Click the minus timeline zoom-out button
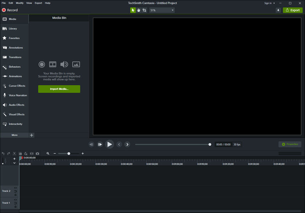The width and height of the screenshot is (305, 213). click(x=55, y=153)
